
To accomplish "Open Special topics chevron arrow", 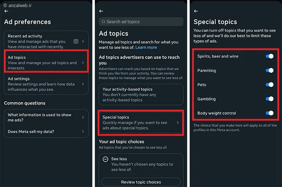I will (x=178, y=123).
